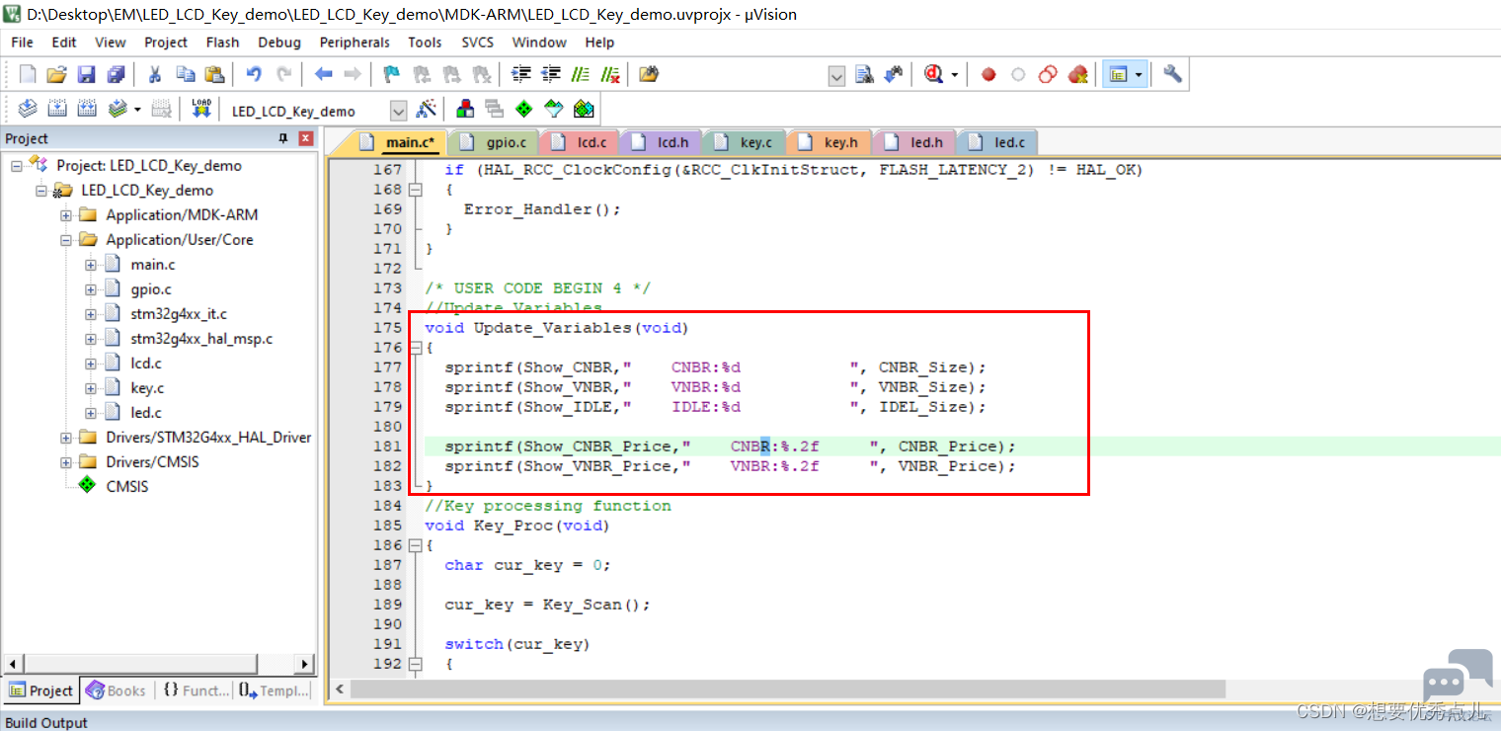This screenshot has height=731, width=1501.
Task: Select stm32g4xx_it.c in project tree
Action: click(x=179, y=314)
